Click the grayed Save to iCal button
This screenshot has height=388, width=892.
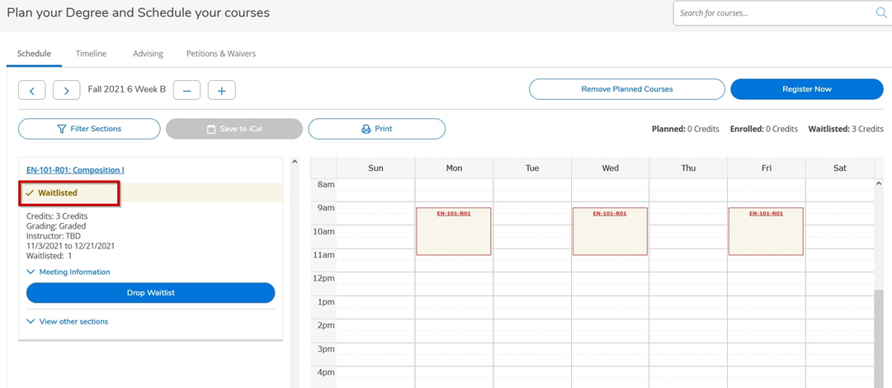234,129
